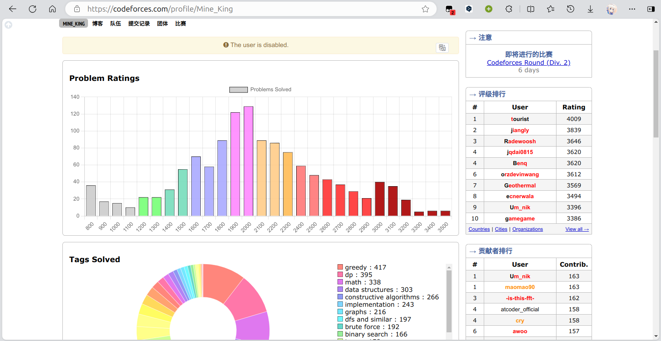The height and width of the screenshot is (341, 661).
Task: Open gamegame's profile link
Action: [x=520, y=218]
